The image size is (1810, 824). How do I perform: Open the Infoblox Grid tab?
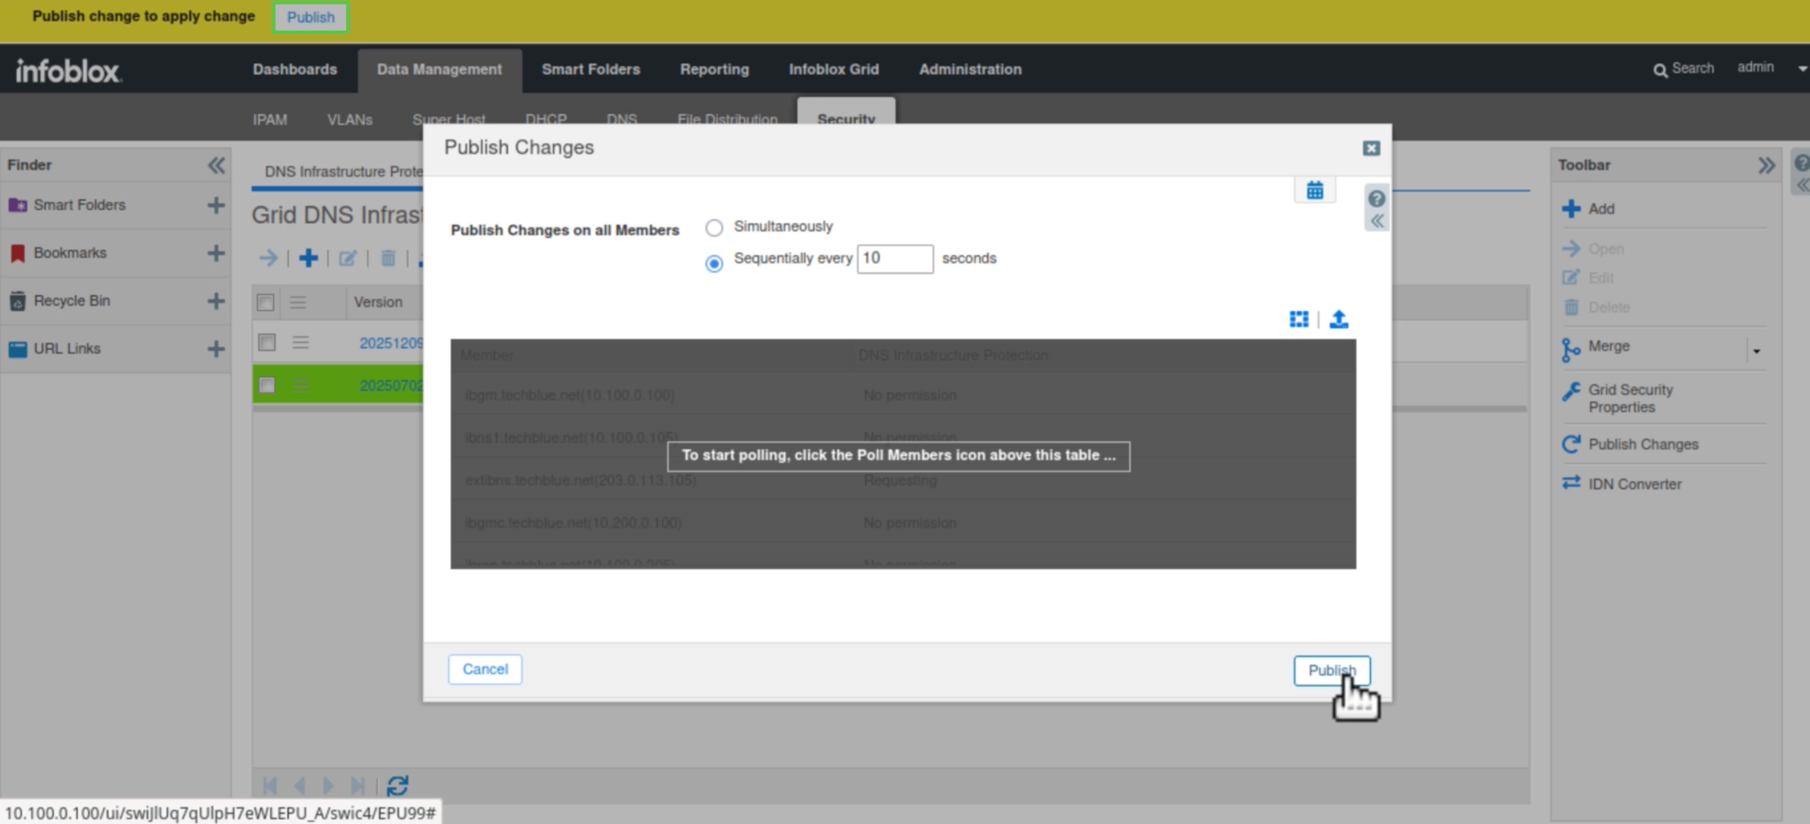click(x=833, y=69)
